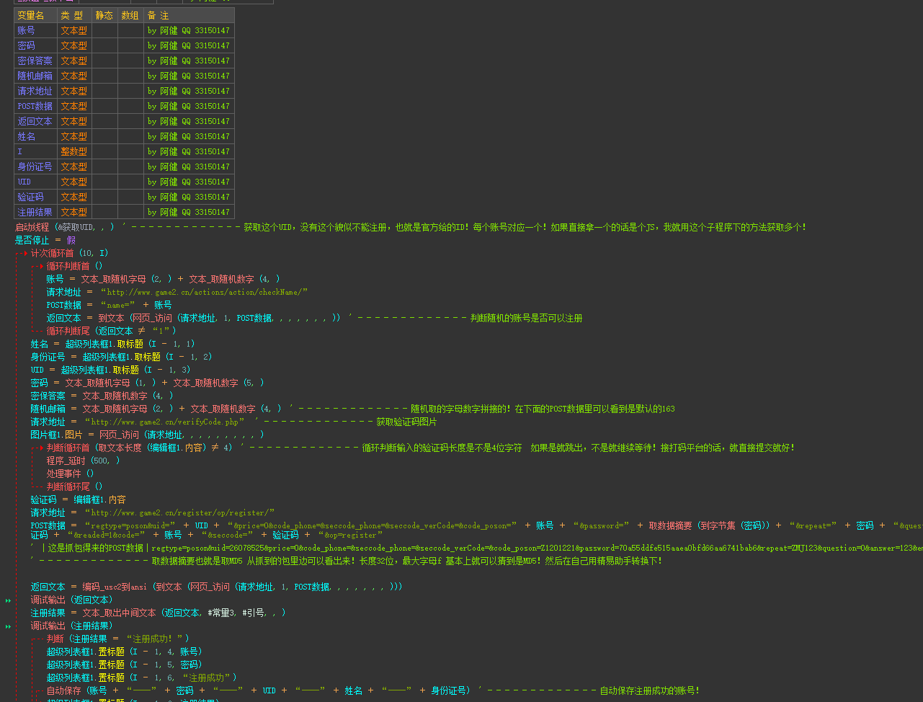Click the 注册结果 variable name cell
923x702 pixels.
tap(35, 212)
